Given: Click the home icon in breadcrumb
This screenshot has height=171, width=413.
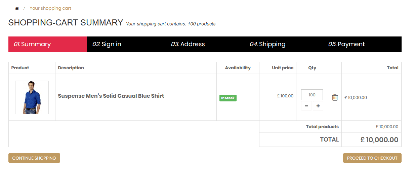Looking at the screenshot, I should tap(17, 8).
